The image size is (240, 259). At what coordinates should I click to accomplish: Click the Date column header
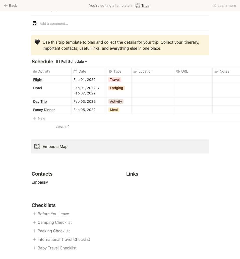82,71
